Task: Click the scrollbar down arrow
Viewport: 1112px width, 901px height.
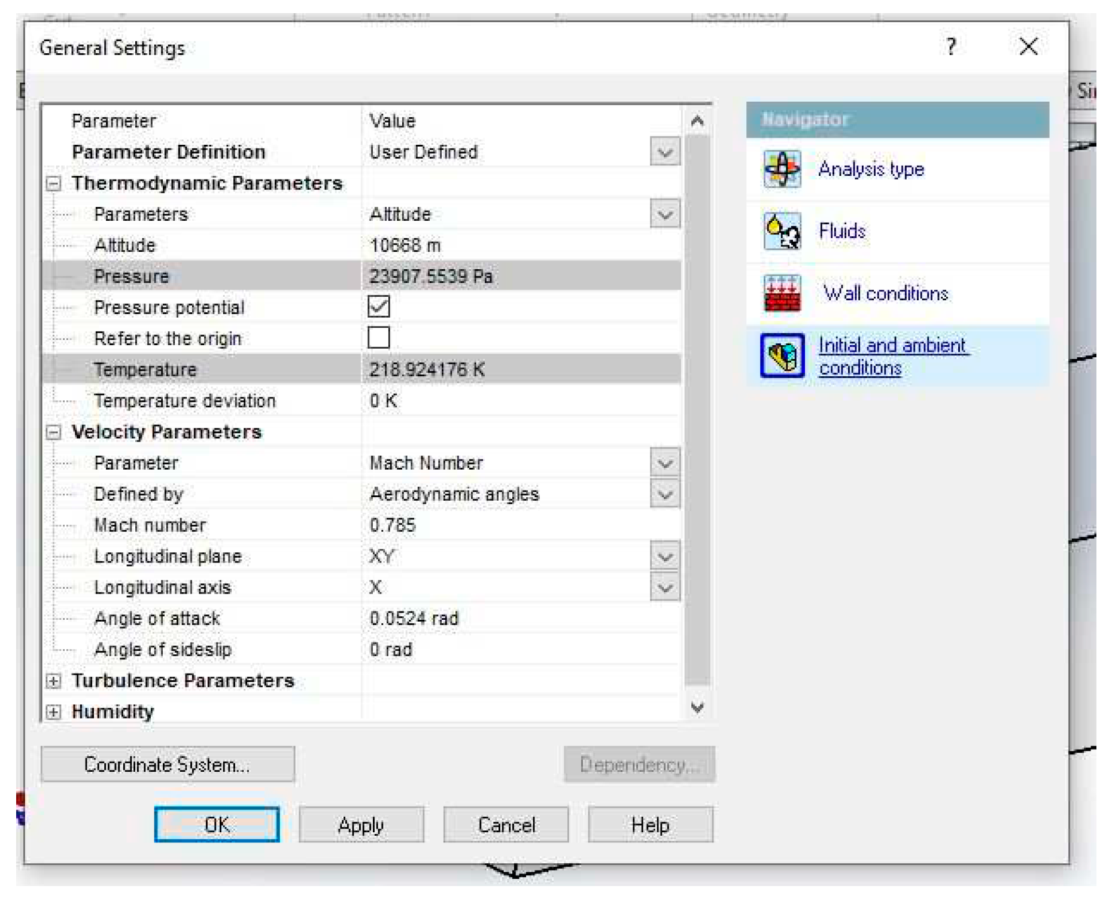Action: tap(697, 708)
